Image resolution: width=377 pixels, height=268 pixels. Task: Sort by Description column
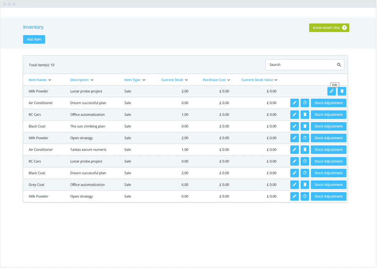point(82,80)
